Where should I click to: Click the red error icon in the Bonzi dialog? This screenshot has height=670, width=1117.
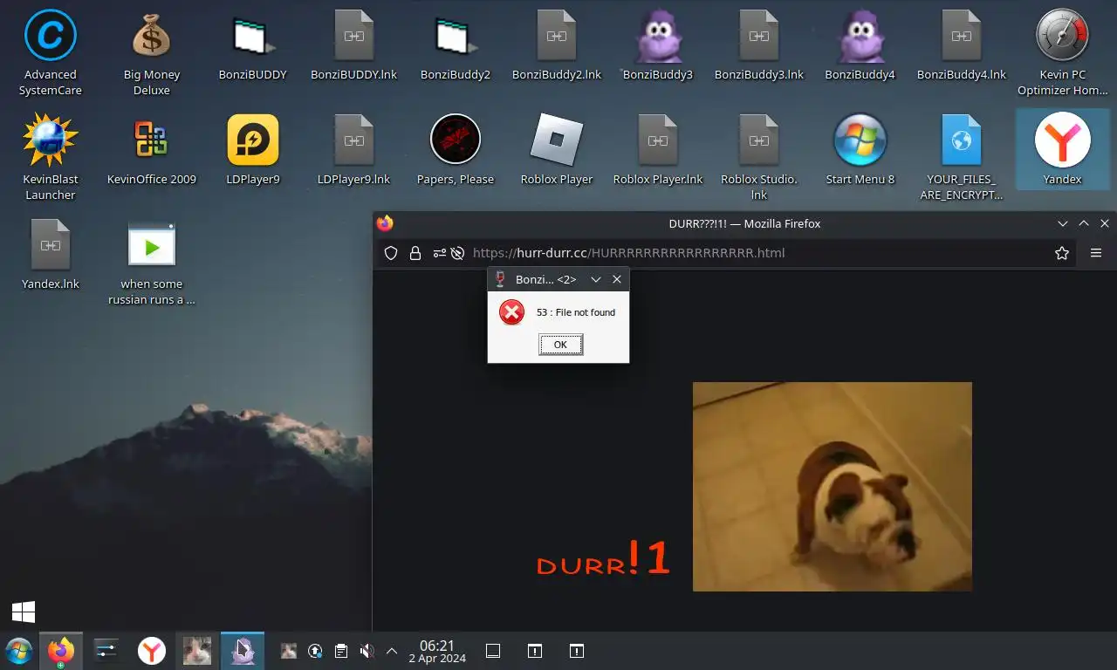click(511, 312)
